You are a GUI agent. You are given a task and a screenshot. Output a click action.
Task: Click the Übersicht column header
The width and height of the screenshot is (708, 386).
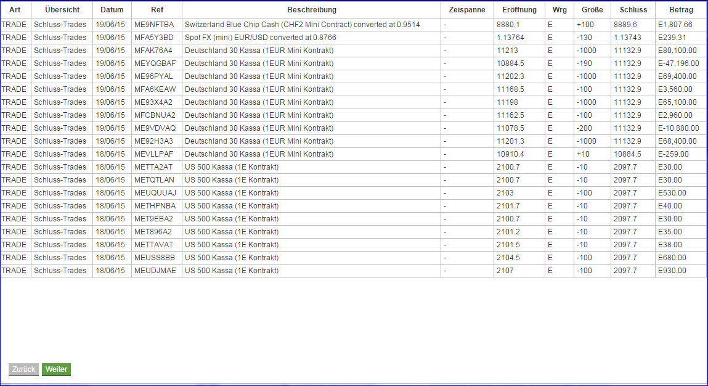pyautogui.click(x=61, y=9)
